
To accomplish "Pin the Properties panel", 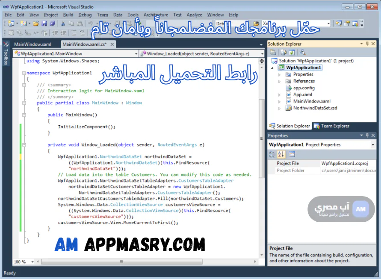I will (x=367, y=135).
